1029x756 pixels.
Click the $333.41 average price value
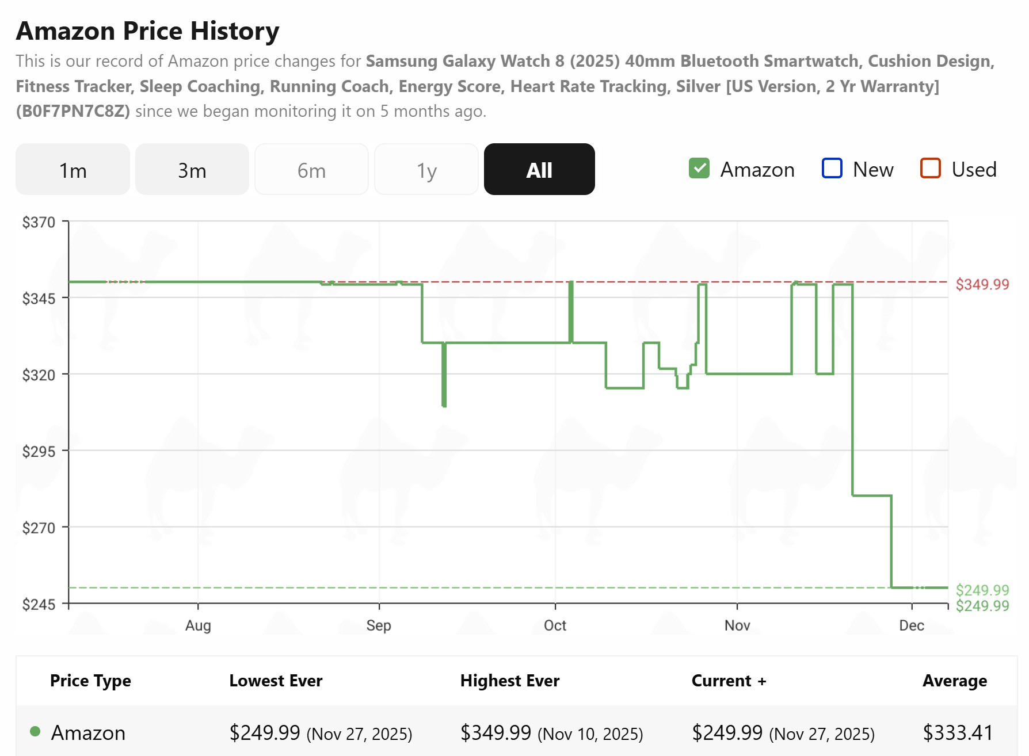tap(958, 732)
